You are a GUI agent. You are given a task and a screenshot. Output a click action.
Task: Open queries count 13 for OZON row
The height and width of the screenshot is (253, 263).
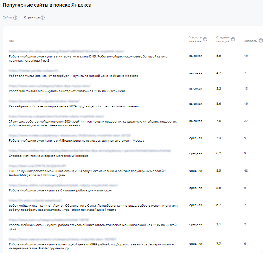246,89
